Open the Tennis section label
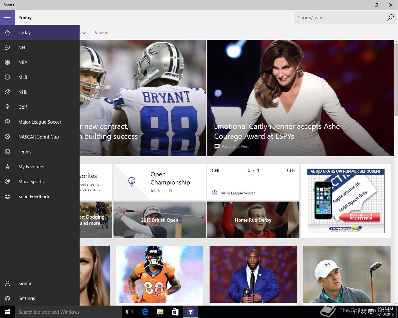Image resolution: width=398 pixels, height=318 pixels. pos(25,152)
